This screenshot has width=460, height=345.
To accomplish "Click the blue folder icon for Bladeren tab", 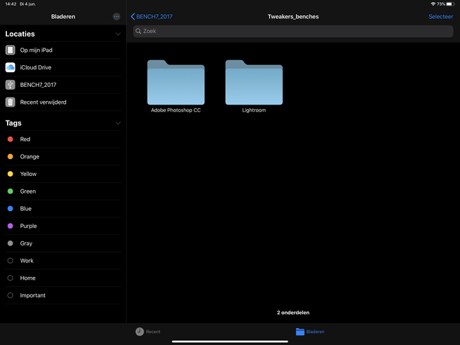I will coord(300,332).
